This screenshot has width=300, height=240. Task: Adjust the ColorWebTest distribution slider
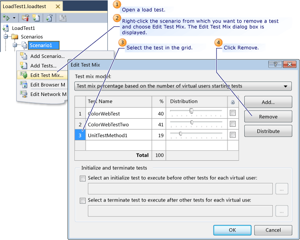[x=191, y=111]
